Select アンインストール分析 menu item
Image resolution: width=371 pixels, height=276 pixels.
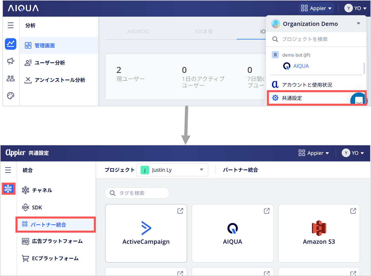(59, 80)
